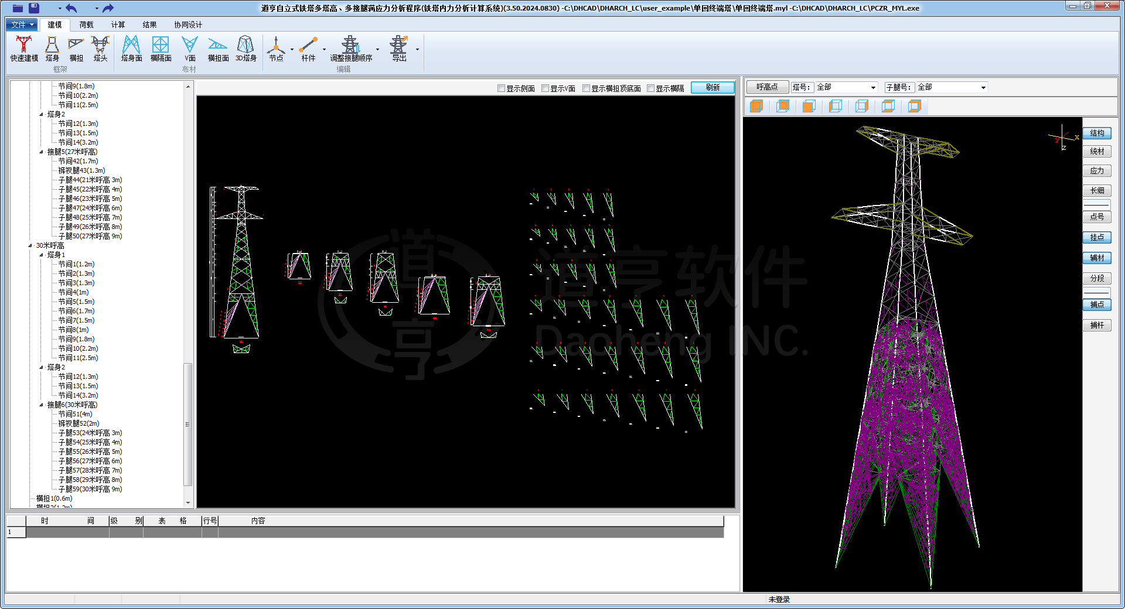Toggle the 结构 display button
This screenshot has height=609, width=1125.
pyautogui.click(x=1097, y=134)
